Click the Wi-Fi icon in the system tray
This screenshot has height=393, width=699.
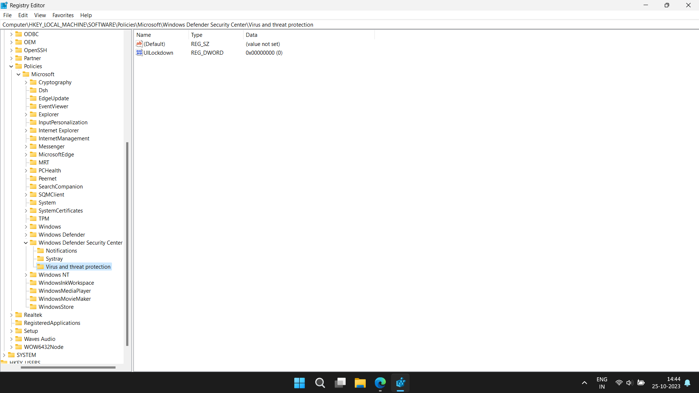click(x=619, y=383)
